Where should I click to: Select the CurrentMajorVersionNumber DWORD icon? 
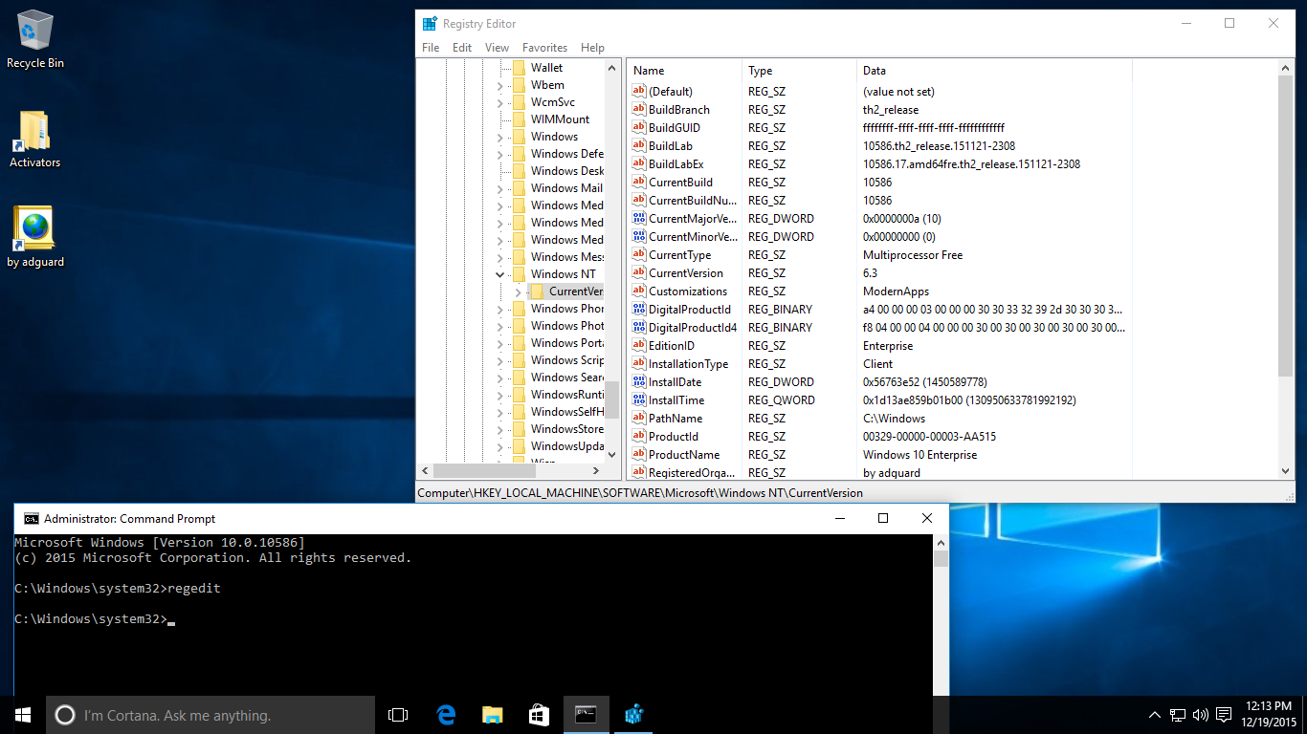639,219
